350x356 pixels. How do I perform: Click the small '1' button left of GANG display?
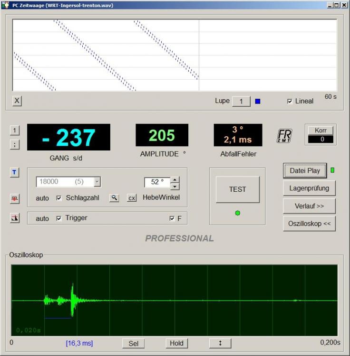click(15, 131)
